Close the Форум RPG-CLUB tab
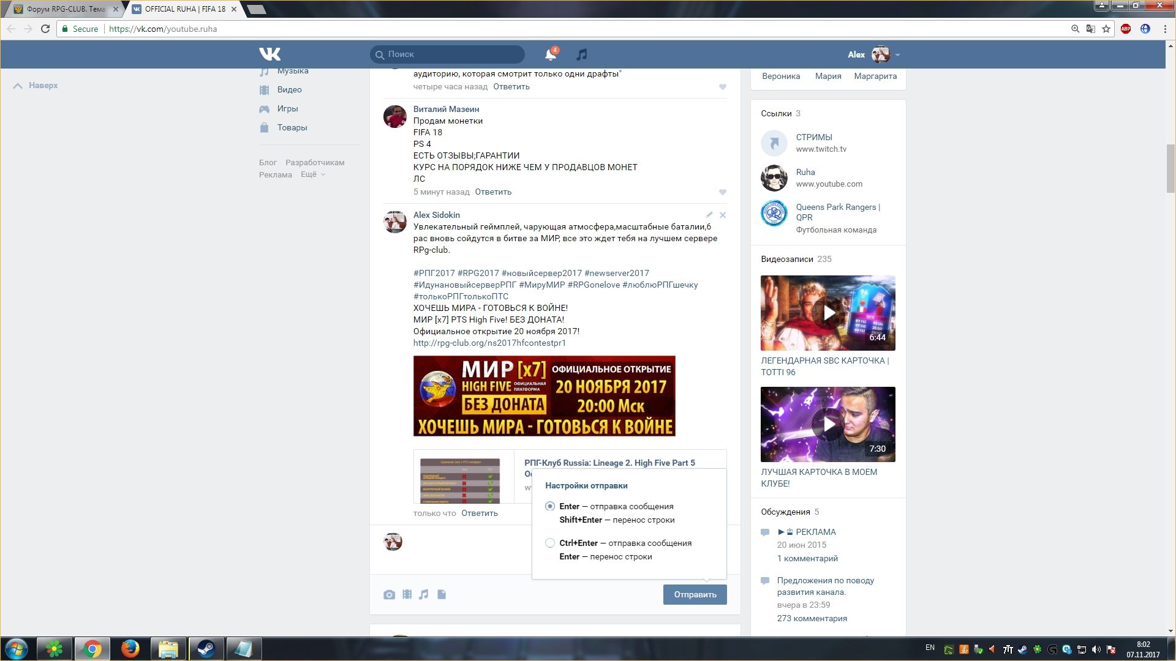This screenshot has height=661, width=1176. [x=116, y=9]
